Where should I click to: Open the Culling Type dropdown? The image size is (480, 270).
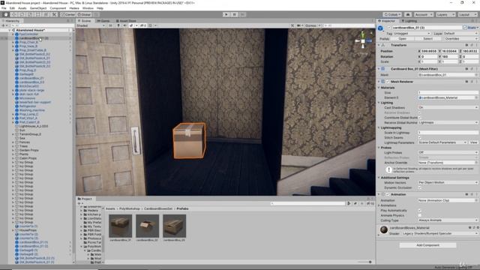point(448,220)
